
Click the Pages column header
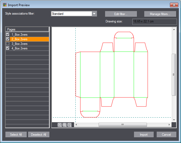click(27, 29)
